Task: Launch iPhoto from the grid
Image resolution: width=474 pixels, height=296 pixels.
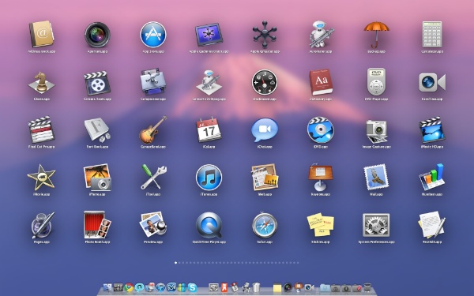Action: (x=97, y=178)
